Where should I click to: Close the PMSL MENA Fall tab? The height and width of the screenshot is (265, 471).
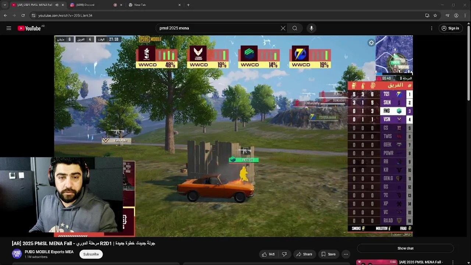click(x=63, y=5)
